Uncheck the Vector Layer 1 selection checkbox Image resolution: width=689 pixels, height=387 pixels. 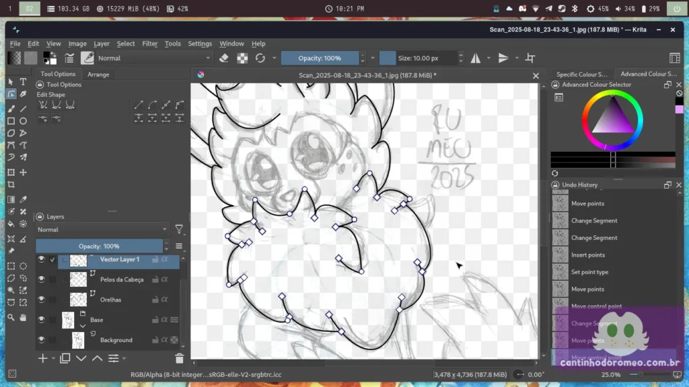click(52, 259)
